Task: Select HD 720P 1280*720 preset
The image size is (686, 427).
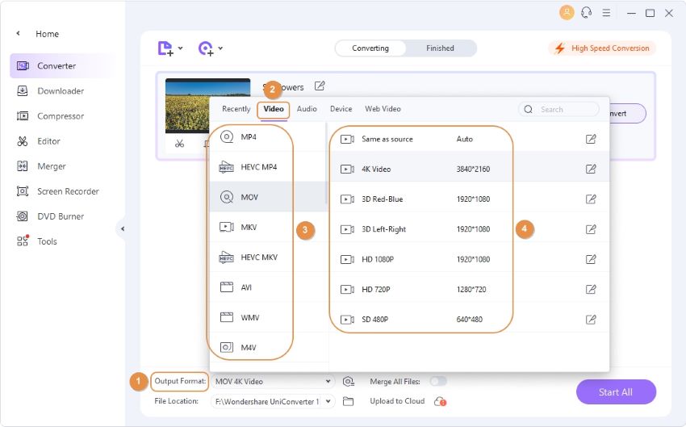Action: 469,289
